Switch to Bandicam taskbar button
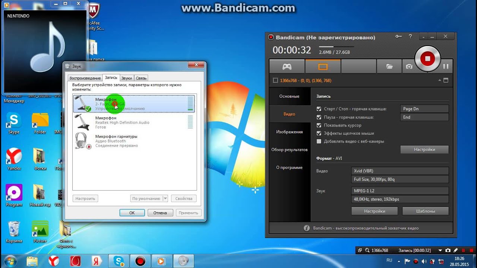 click(x=140, y=261)
